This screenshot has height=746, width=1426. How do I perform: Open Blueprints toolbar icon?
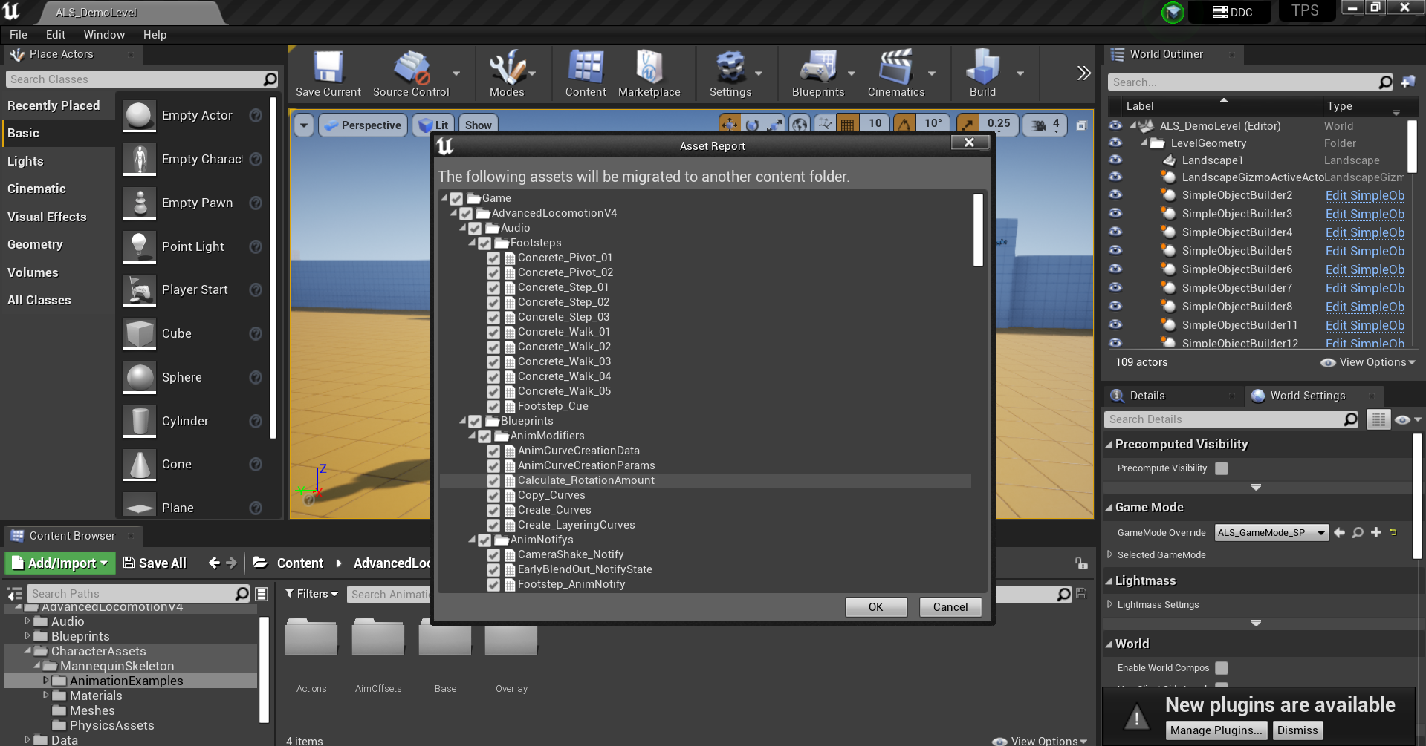point(818,68)
